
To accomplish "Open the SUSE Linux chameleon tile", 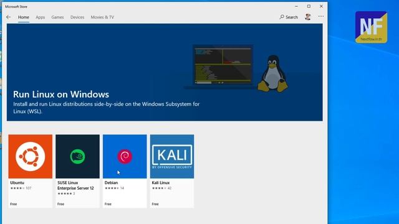I will [x=77, y=156].
